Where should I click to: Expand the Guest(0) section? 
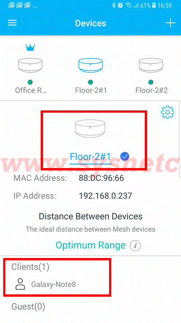[28, 307]
